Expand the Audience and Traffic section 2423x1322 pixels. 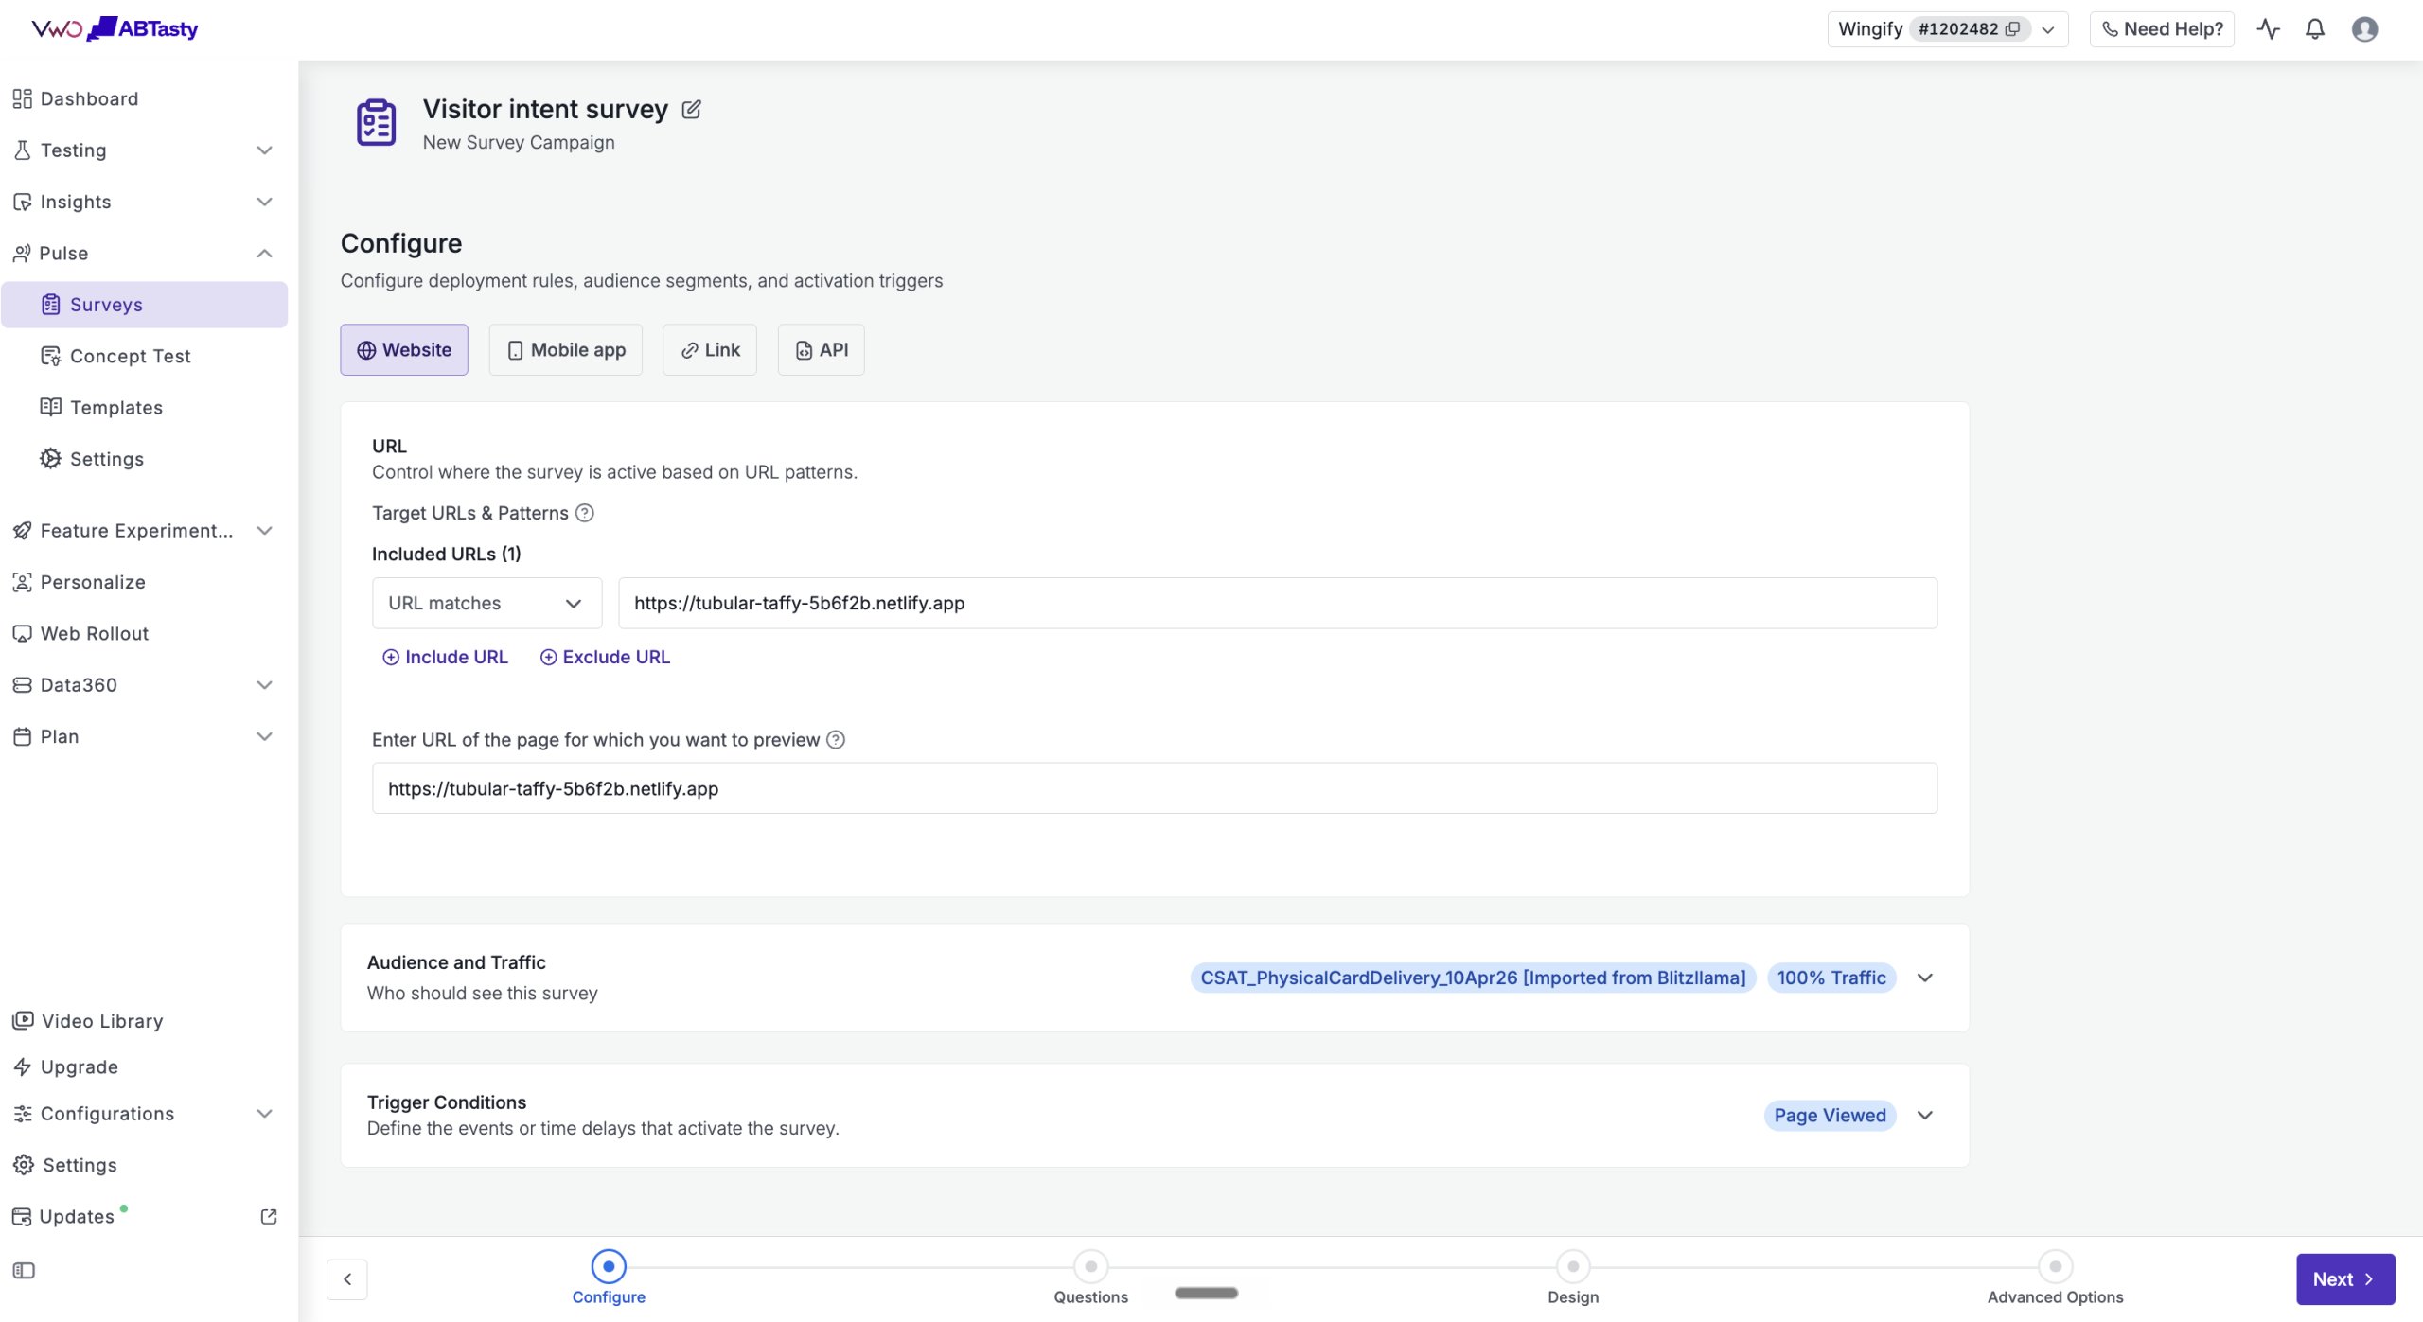coord(1925,978)
